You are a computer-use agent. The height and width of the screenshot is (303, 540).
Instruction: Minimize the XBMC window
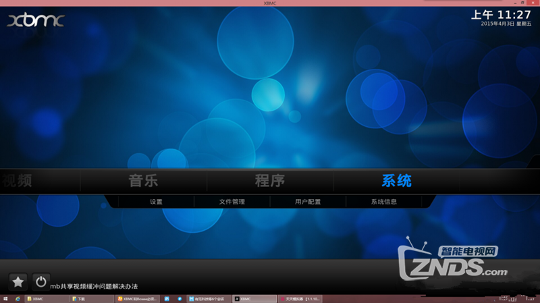515,3
